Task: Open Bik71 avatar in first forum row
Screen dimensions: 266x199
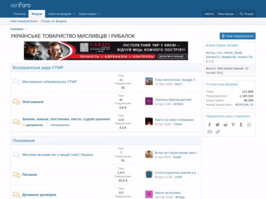Action: [149, 81]
